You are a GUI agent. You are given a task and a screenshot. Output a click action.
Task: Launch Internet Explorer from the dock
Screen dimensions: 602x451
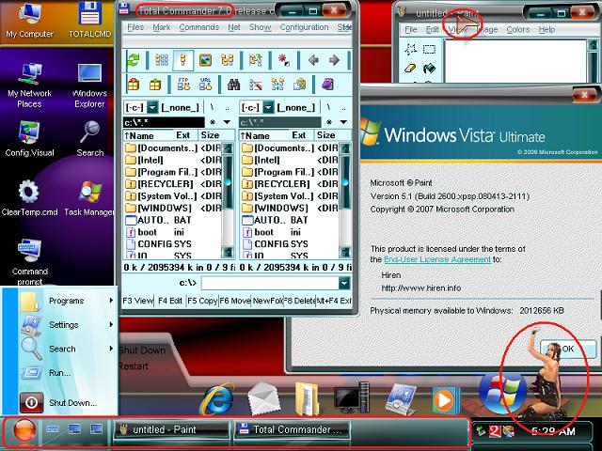(215, 398)
